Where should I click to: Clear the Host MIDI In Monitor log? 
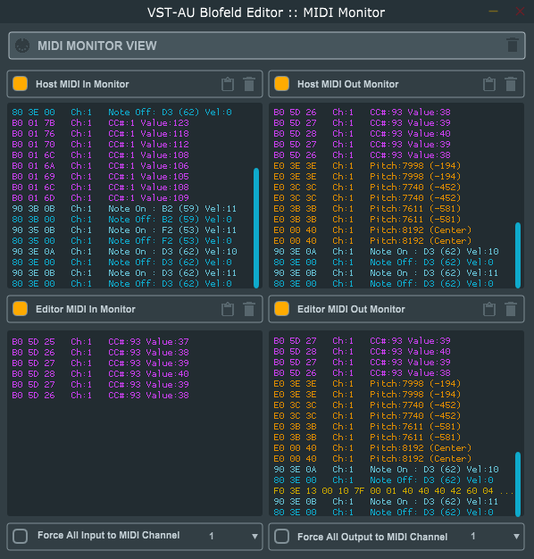click(x=249, y=84)
